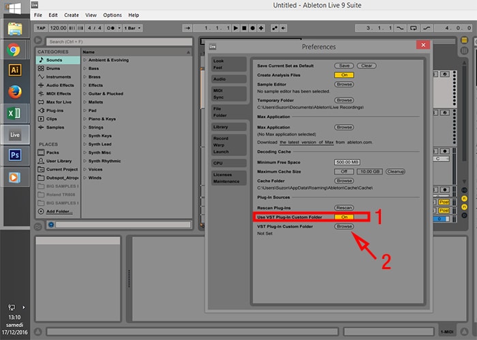
Task: Open the Options menu
Action: (112, 15)
